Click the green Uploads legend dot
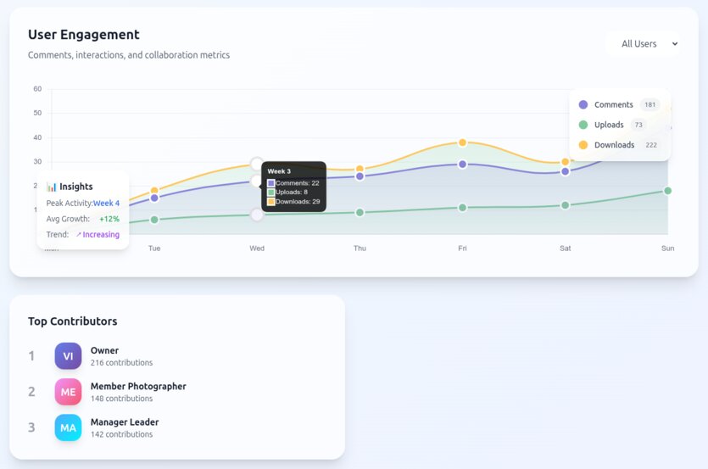 583,125
